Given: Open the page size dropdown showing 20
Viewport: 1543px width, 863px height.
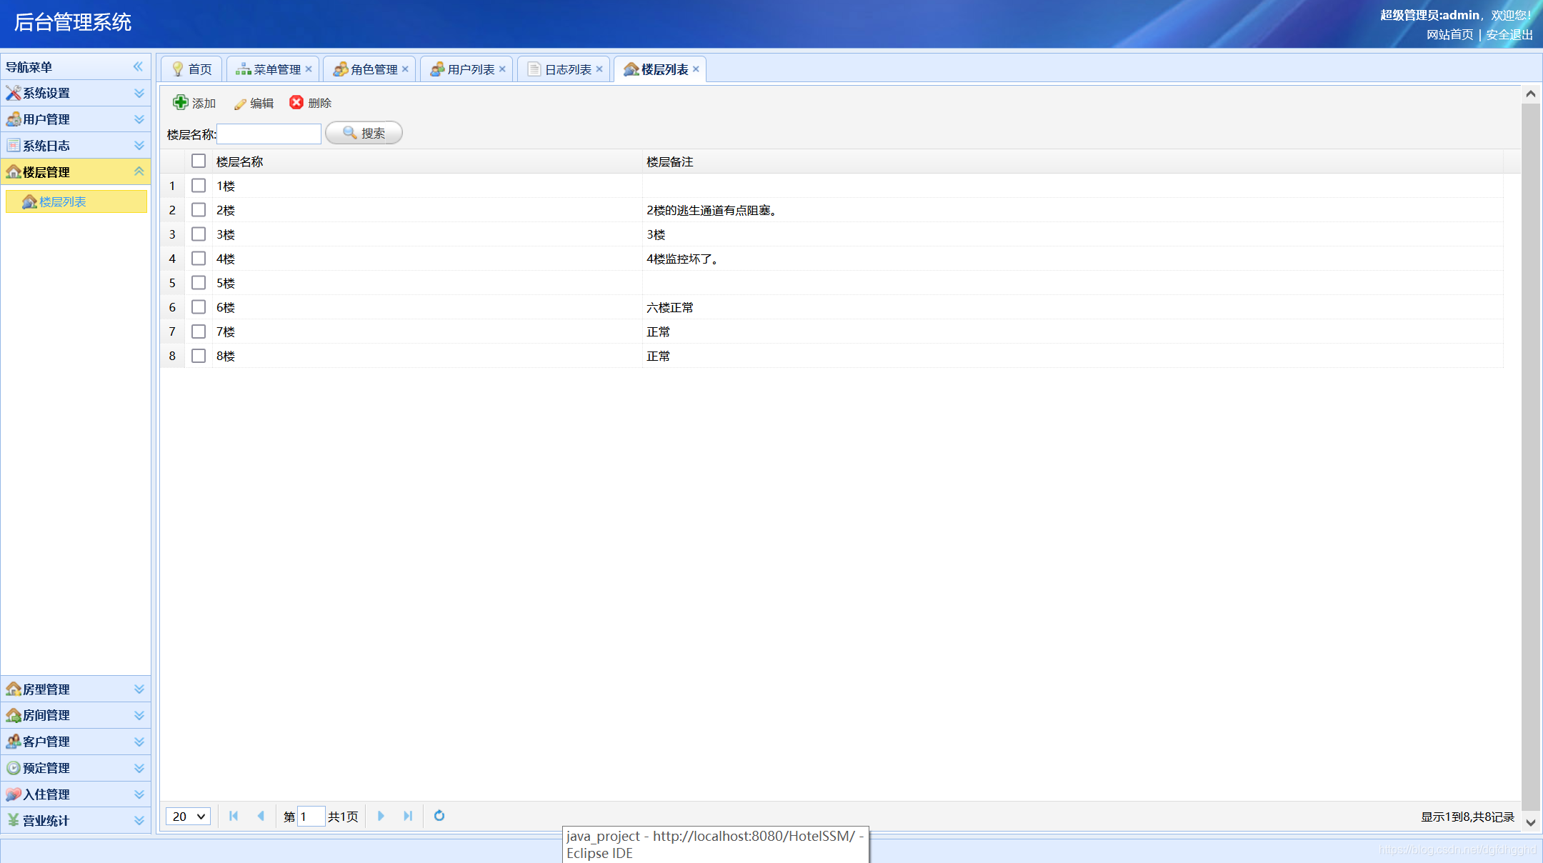Looking at the screenshot, I should coord(188,816).
